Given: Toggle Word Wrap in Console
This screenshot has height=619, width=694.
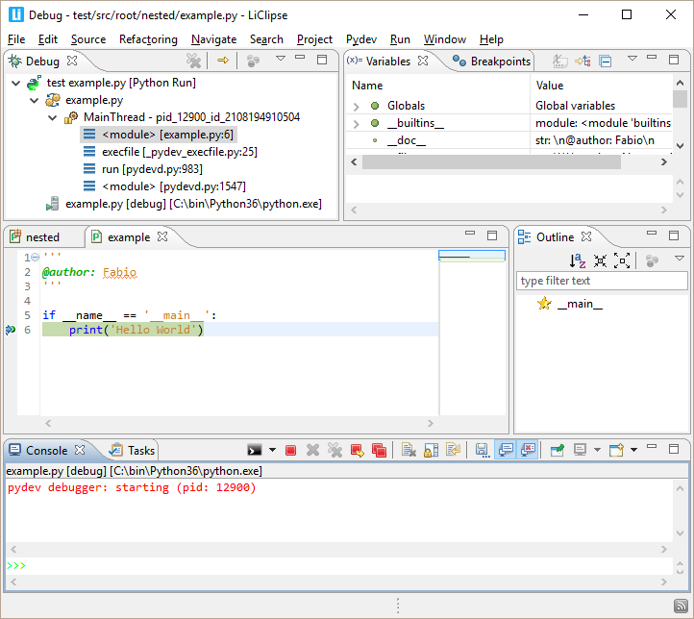Looking at the screenshot, I should pos(454,451).
